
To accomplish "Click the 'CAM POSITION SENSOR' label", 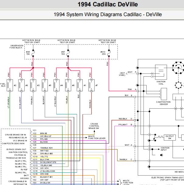I will pyautogui.click(x=163, y=103).
